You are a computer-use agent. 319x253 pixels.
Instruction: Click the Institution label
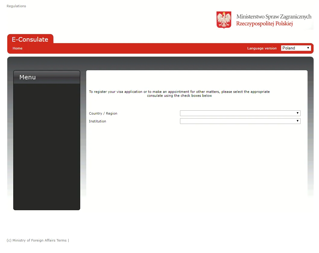pos(97,121)
